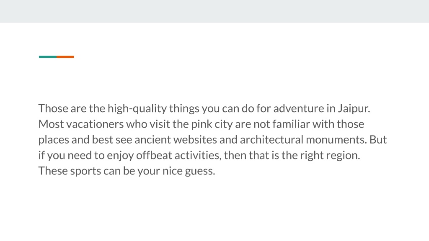Select the word "Jaipur" in the paragraph
The image size is (429, 241).
point(352,108)
